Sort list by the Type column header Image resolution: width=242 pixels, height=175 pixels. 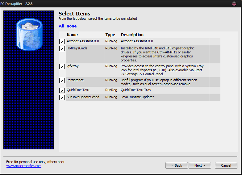(x=110, y=35)
